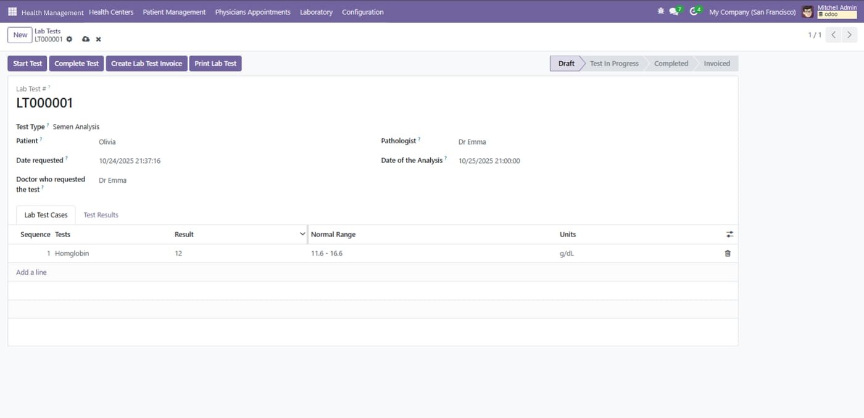Image resolution: width=864 pixels, height=418 pixels.
Task: Set status to Test In Progress stage
Action: (x=614, y=64)
